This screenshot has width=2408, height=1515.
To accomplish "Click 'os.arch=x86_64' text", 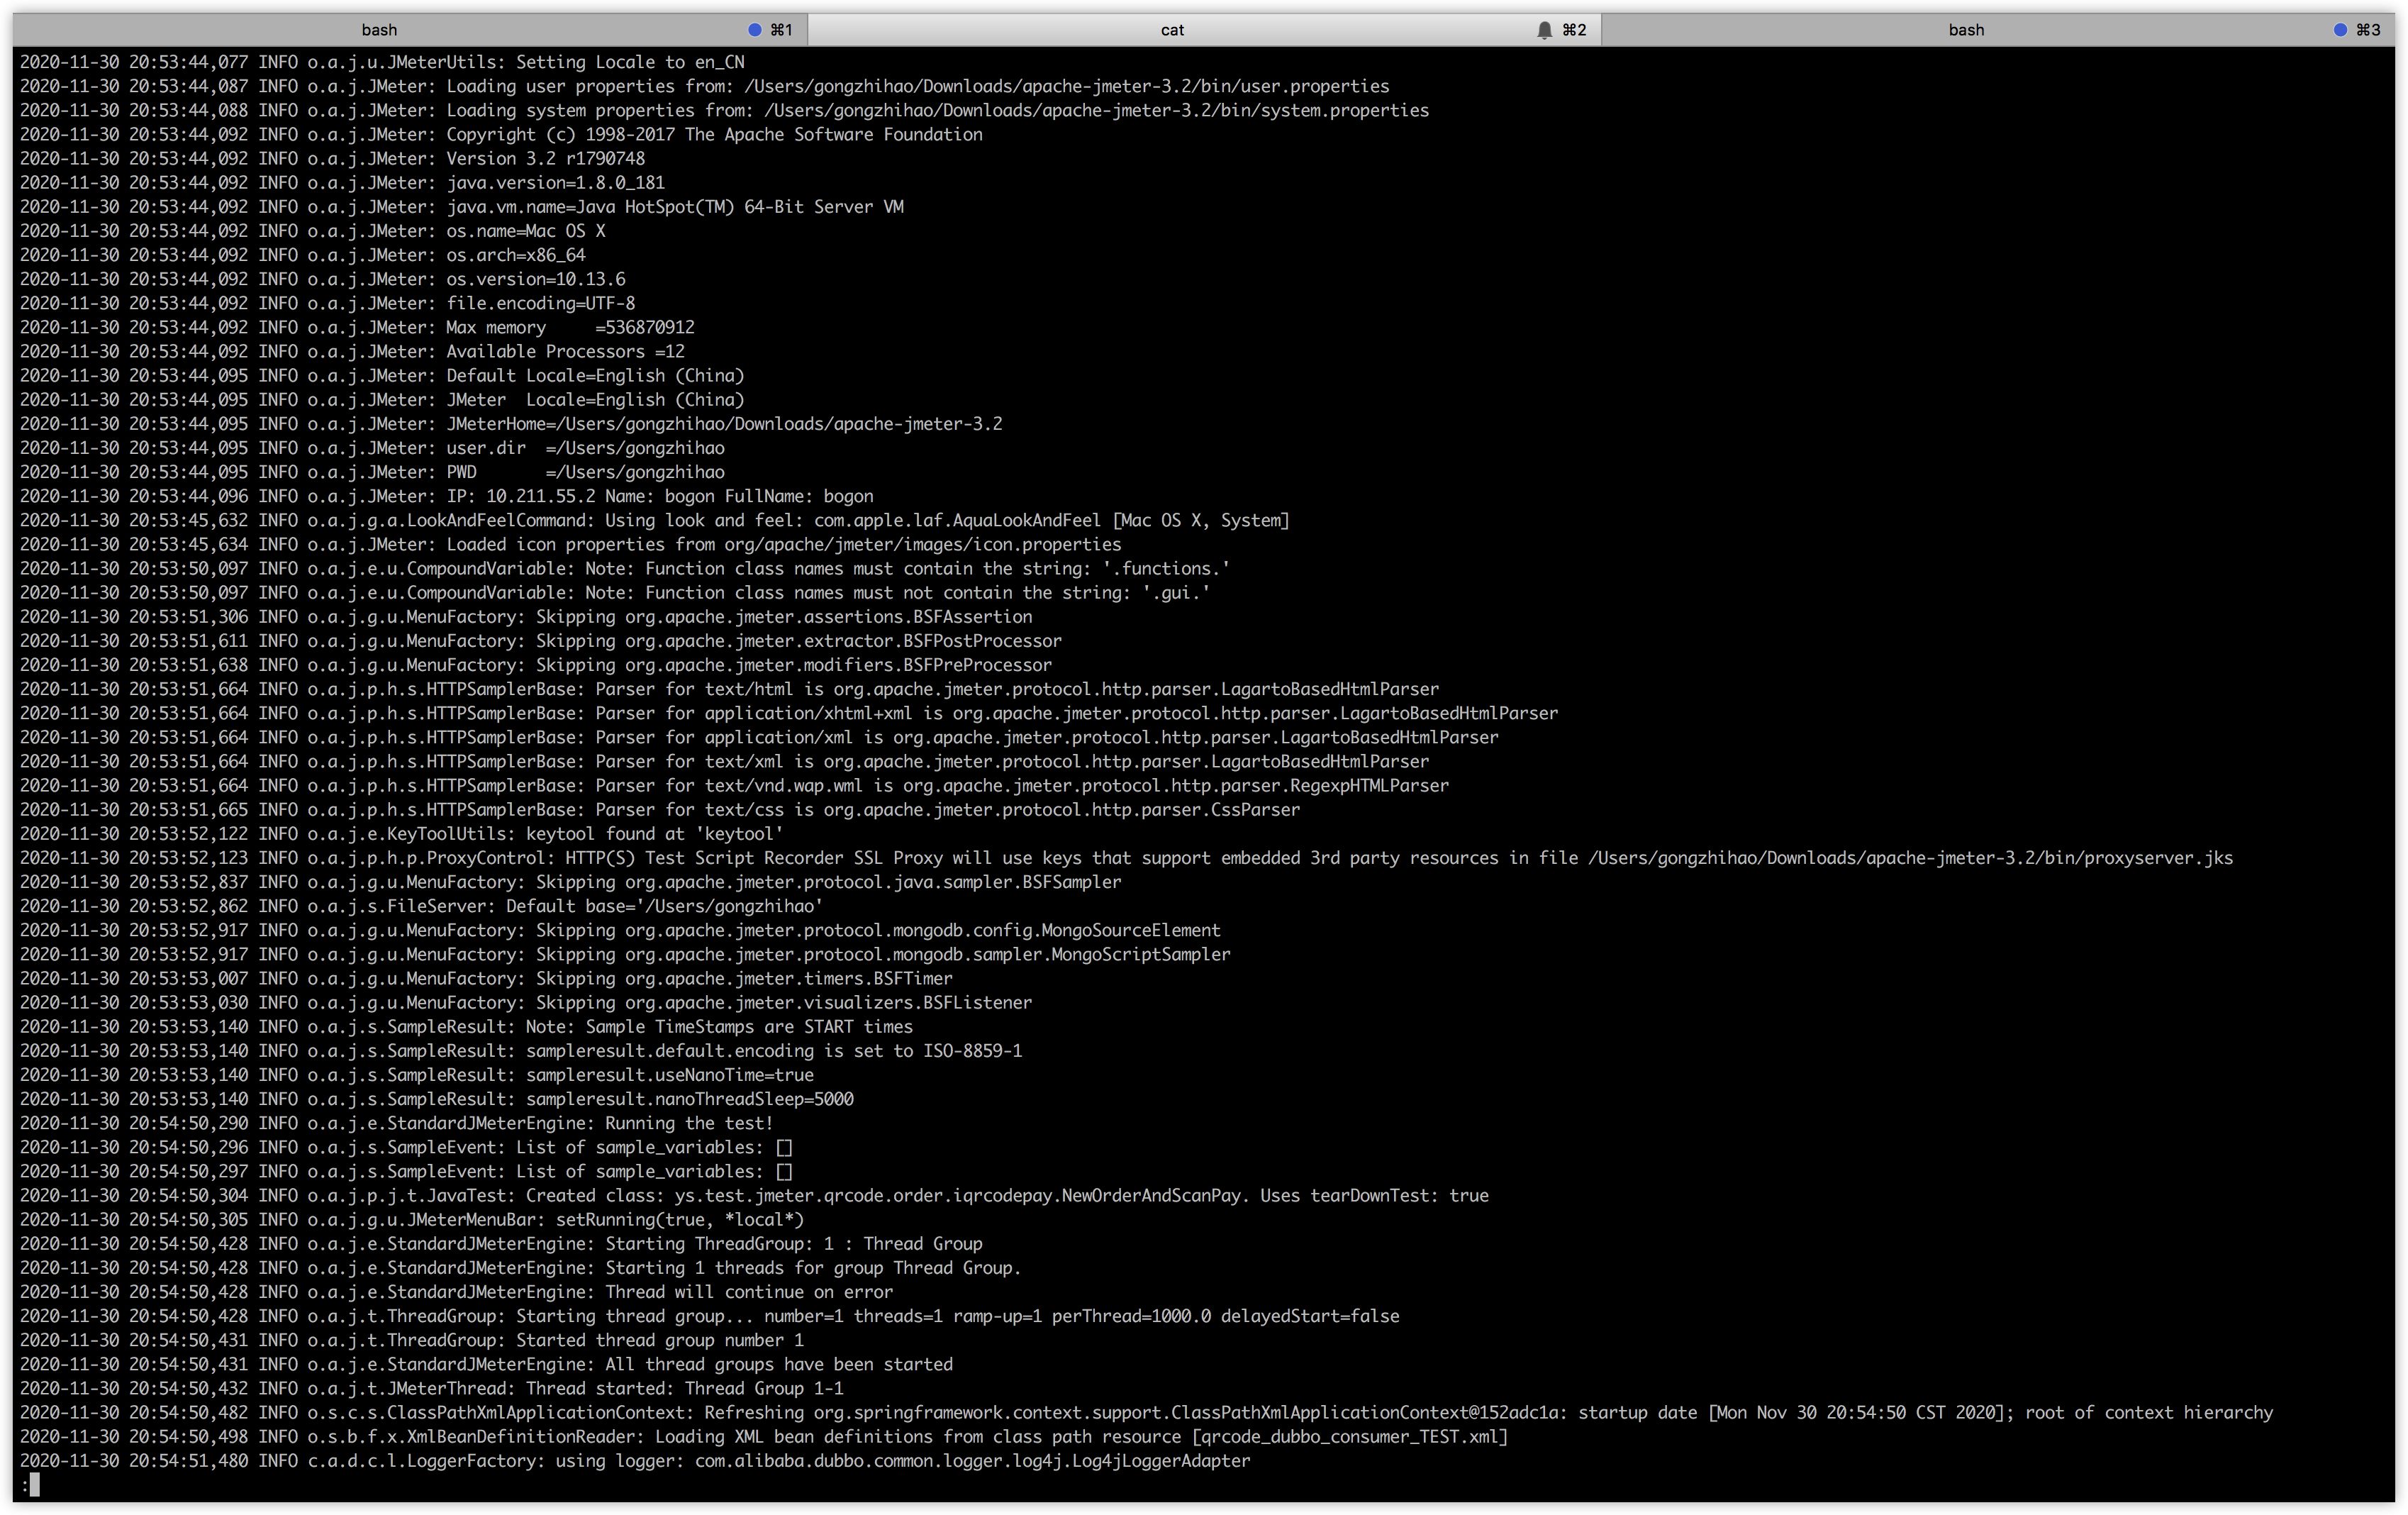I will coord(515,255).
